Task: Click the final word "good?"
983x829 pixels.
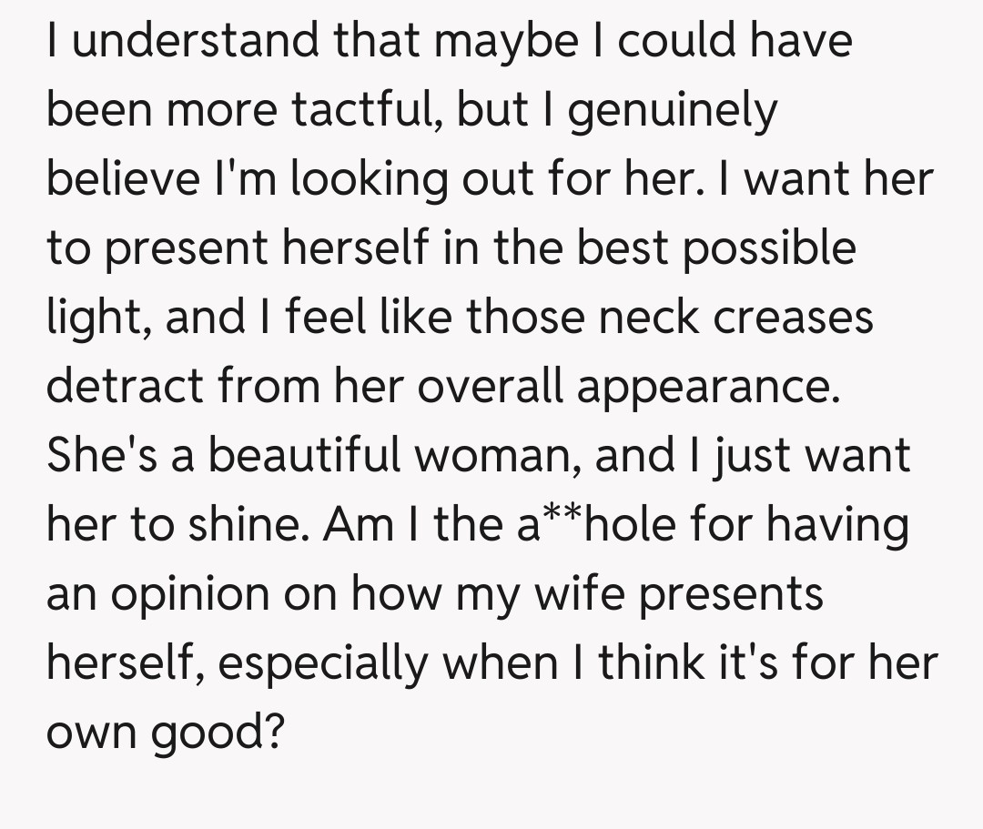Action: (x=218, y=734)
